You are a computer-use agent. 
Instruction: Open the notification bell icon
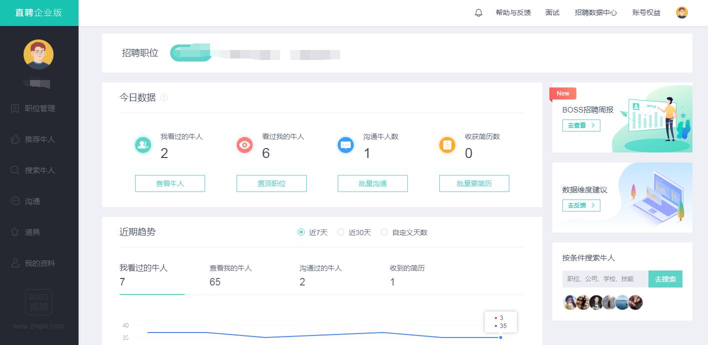pyautogui.click(x=478, y=12)
